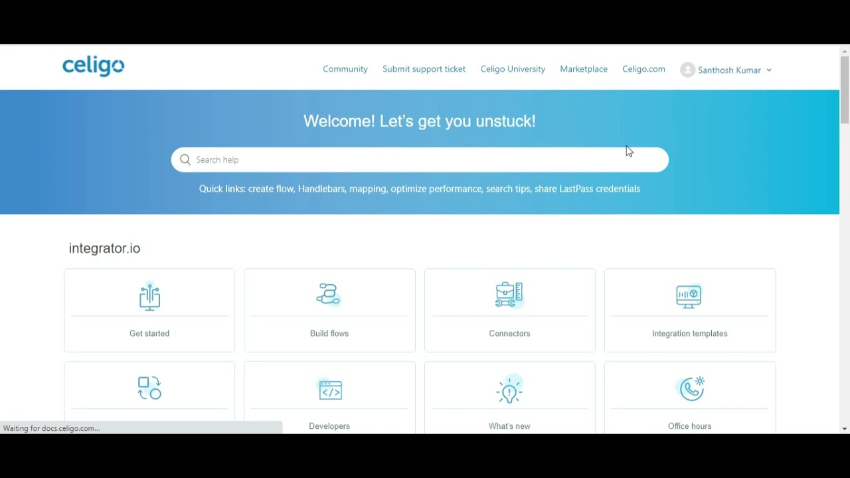The width and height of the screenshot is (850, 478).
Task: Click the 'Developers' card label
Action: point(329,426)
